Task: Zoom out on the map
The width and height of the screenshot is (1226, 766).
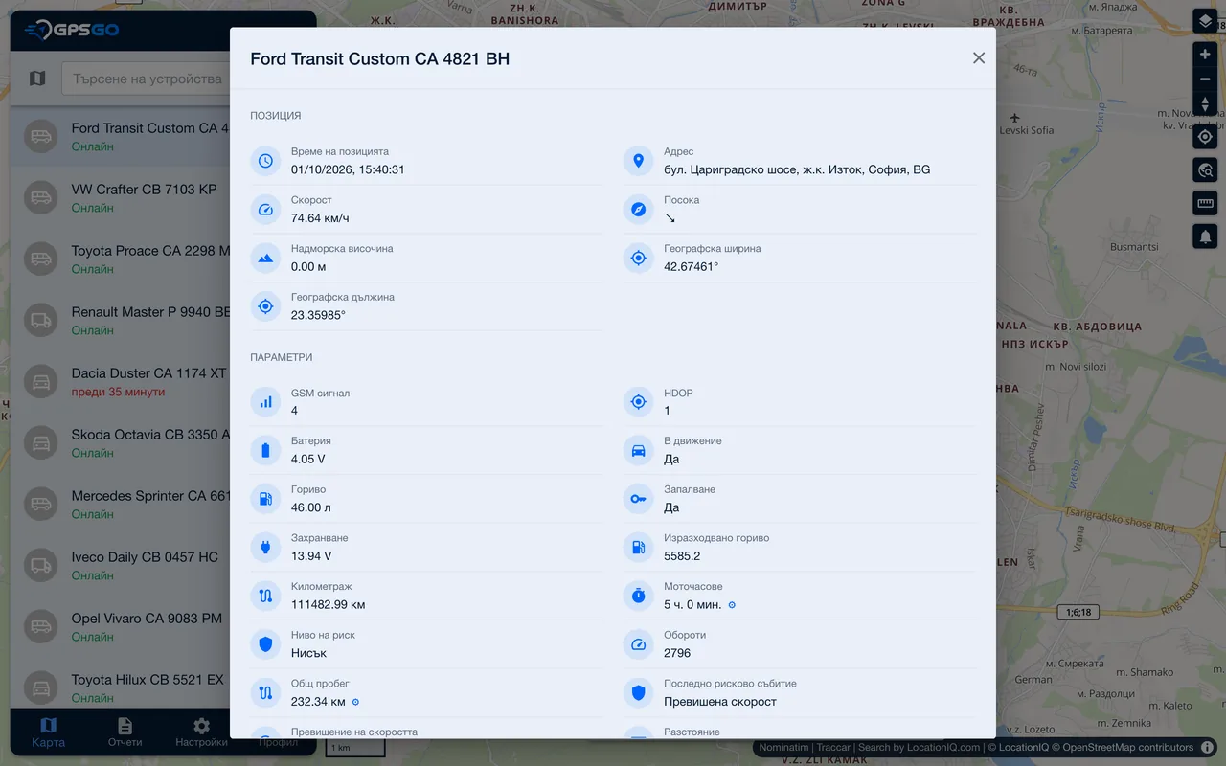Action: pos(1205,79)
